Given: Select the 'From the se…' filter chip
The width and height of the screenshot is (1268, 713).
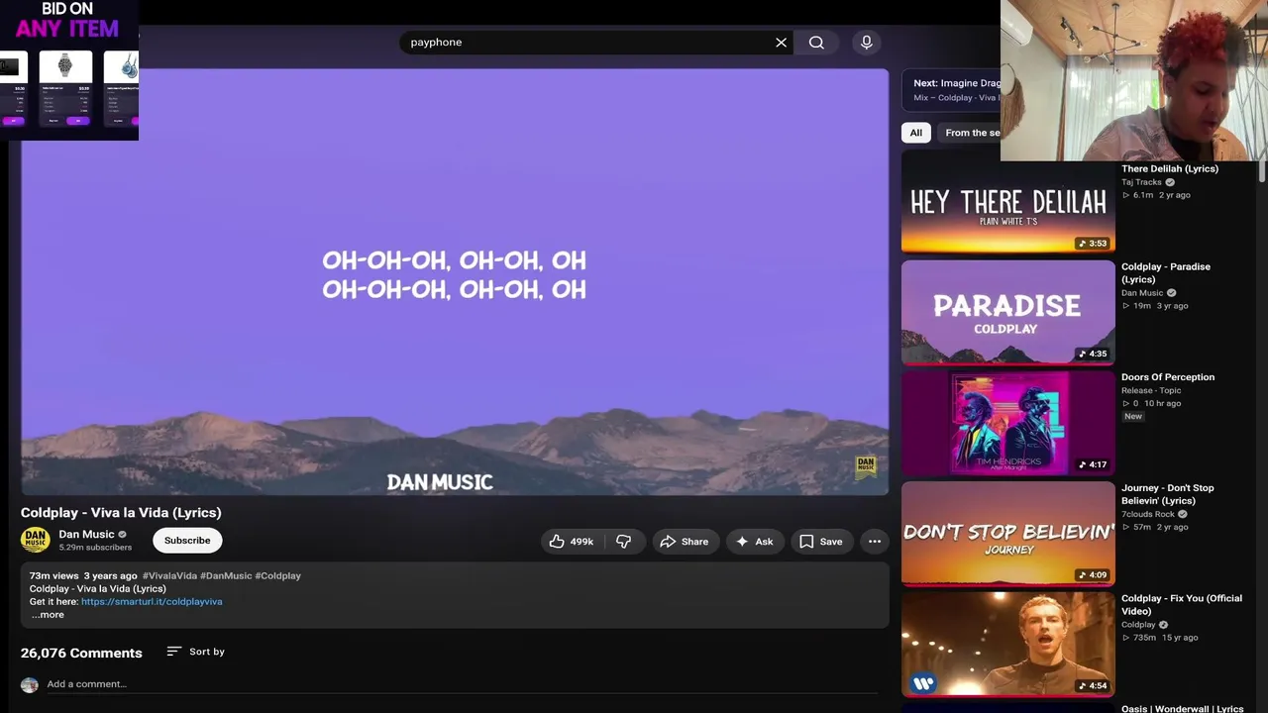Looking at the screenshot, I should (969, 133).
